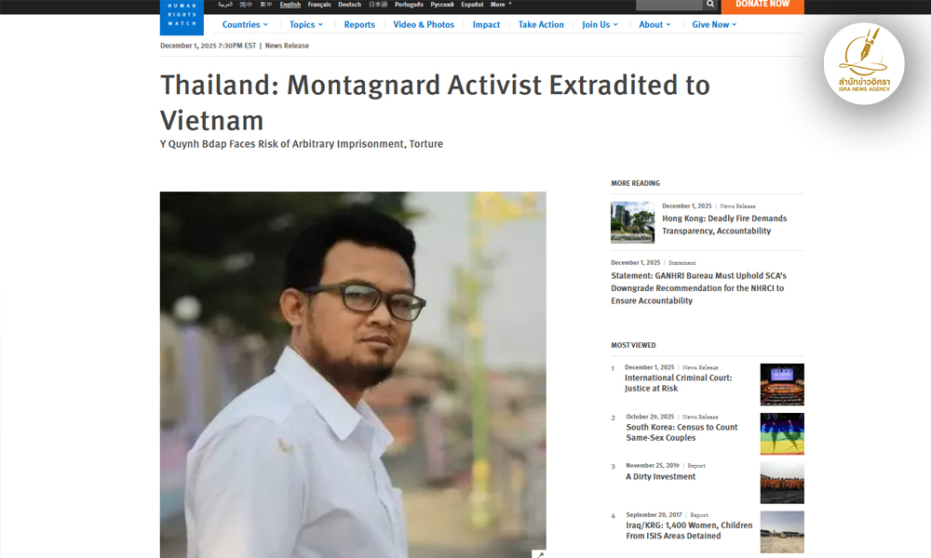Open the International Criminal Court thumbnail
The image size is (931, 558).
click(782, 384)
